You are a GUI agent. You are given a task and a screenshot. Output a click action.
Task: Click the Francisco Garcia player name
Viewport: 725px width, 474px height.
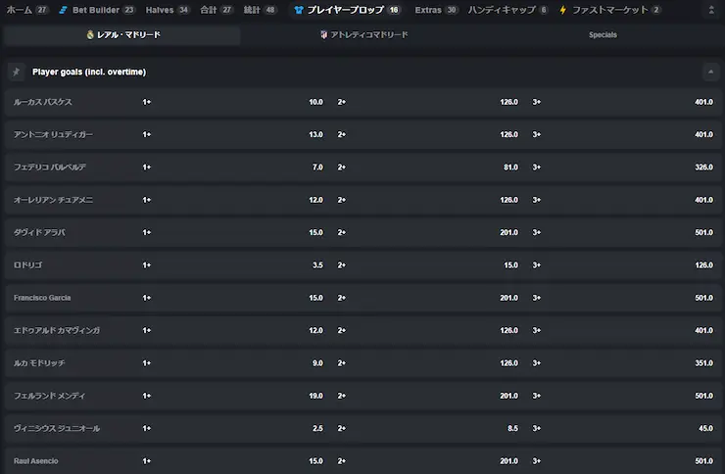pyautogui.click(x=42, y=298)
